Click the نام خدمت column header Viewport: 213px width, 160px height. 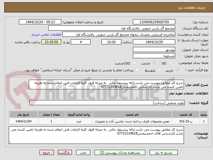[132, 114]
